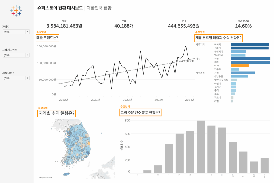Click Jeju island on the map
This screenshot has height=183, width=274.
[69, 174]
